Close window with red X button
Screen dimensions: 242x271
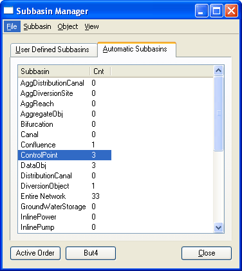[231, 10]
